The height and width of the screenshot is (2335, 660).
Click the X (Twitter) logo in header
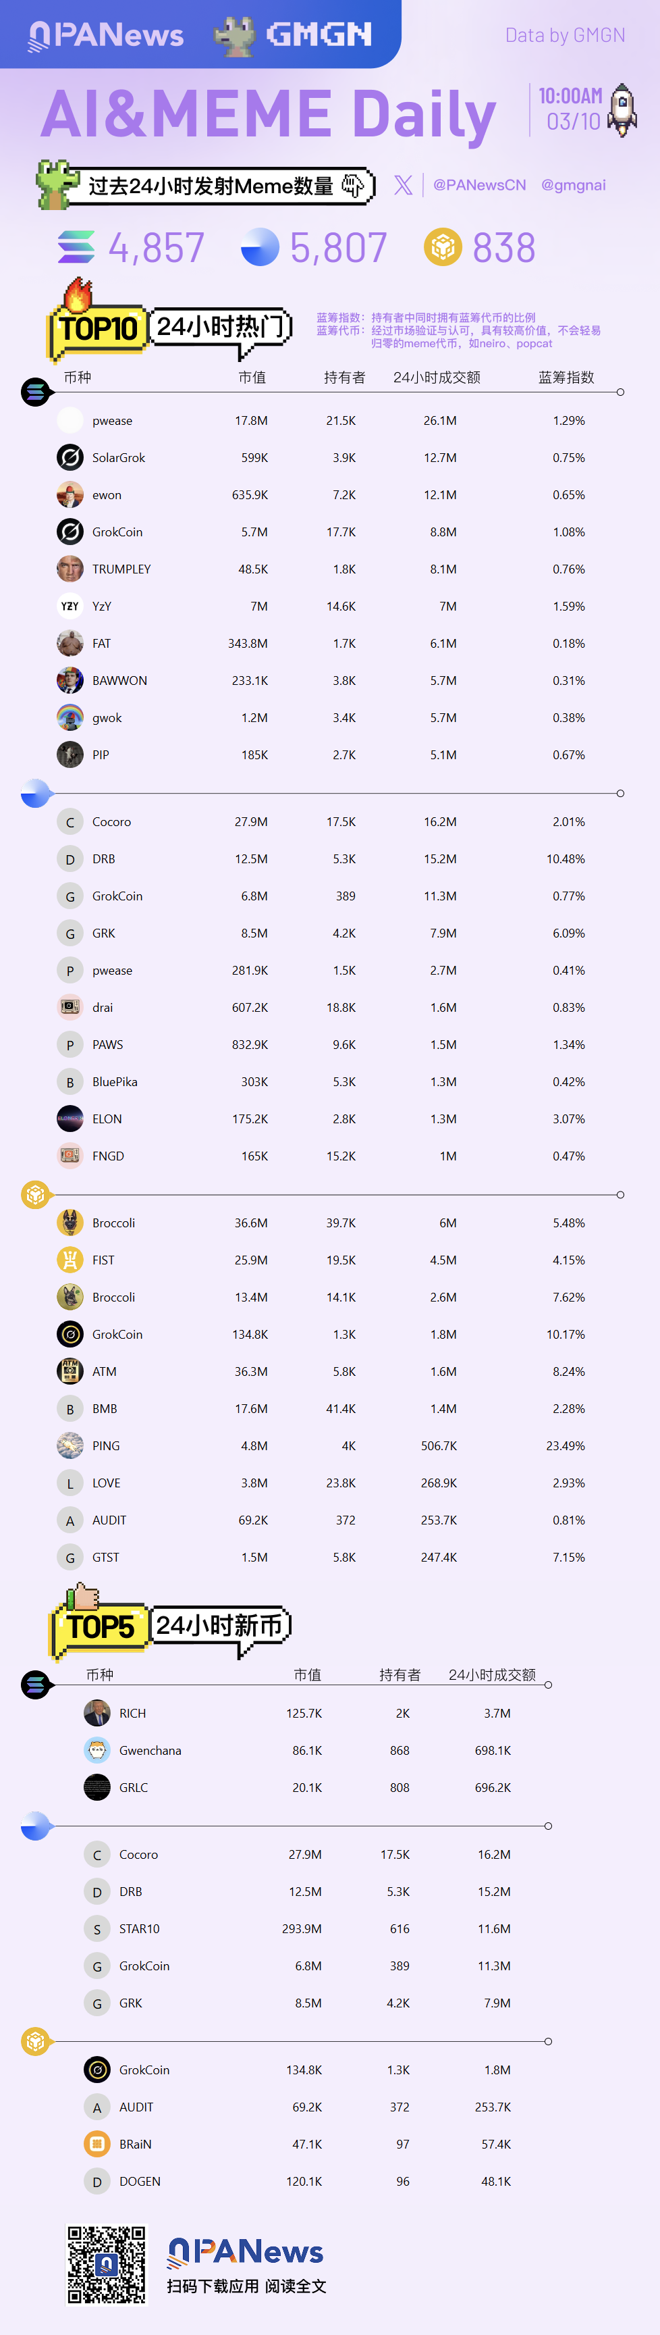click(404, 185)
